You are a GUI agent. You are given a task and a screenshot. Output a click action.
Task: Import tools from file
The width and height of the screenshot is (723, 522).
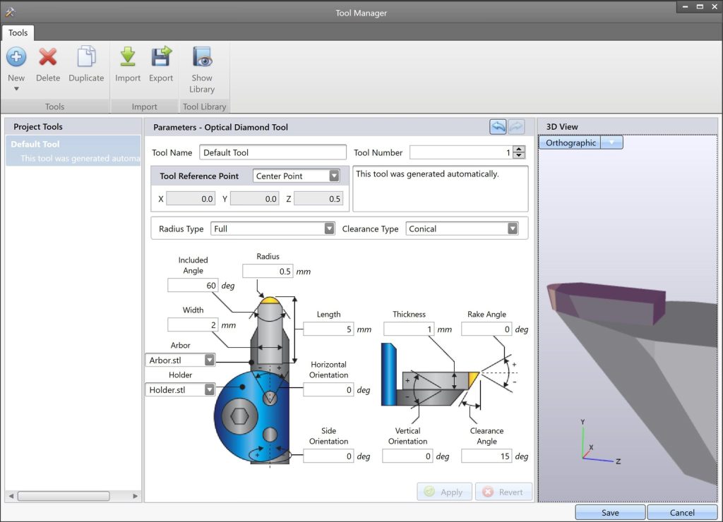[128, 57]
